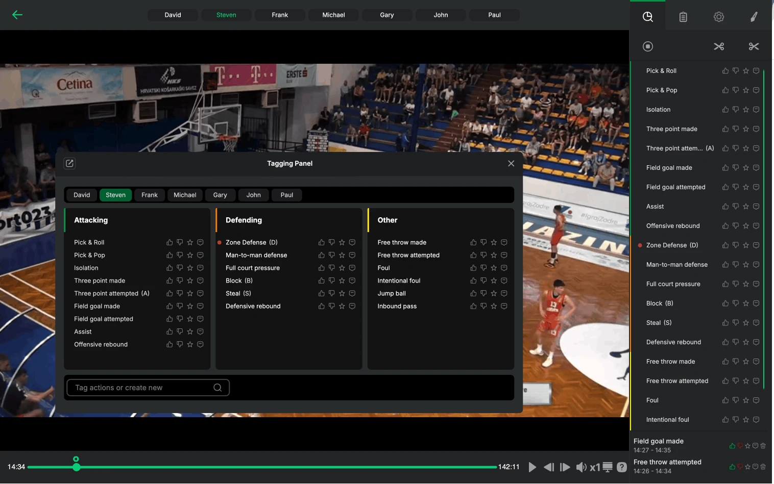This screenshot has height=484, width=774.
Task: Mute the video volume
Action: point(581,467)
